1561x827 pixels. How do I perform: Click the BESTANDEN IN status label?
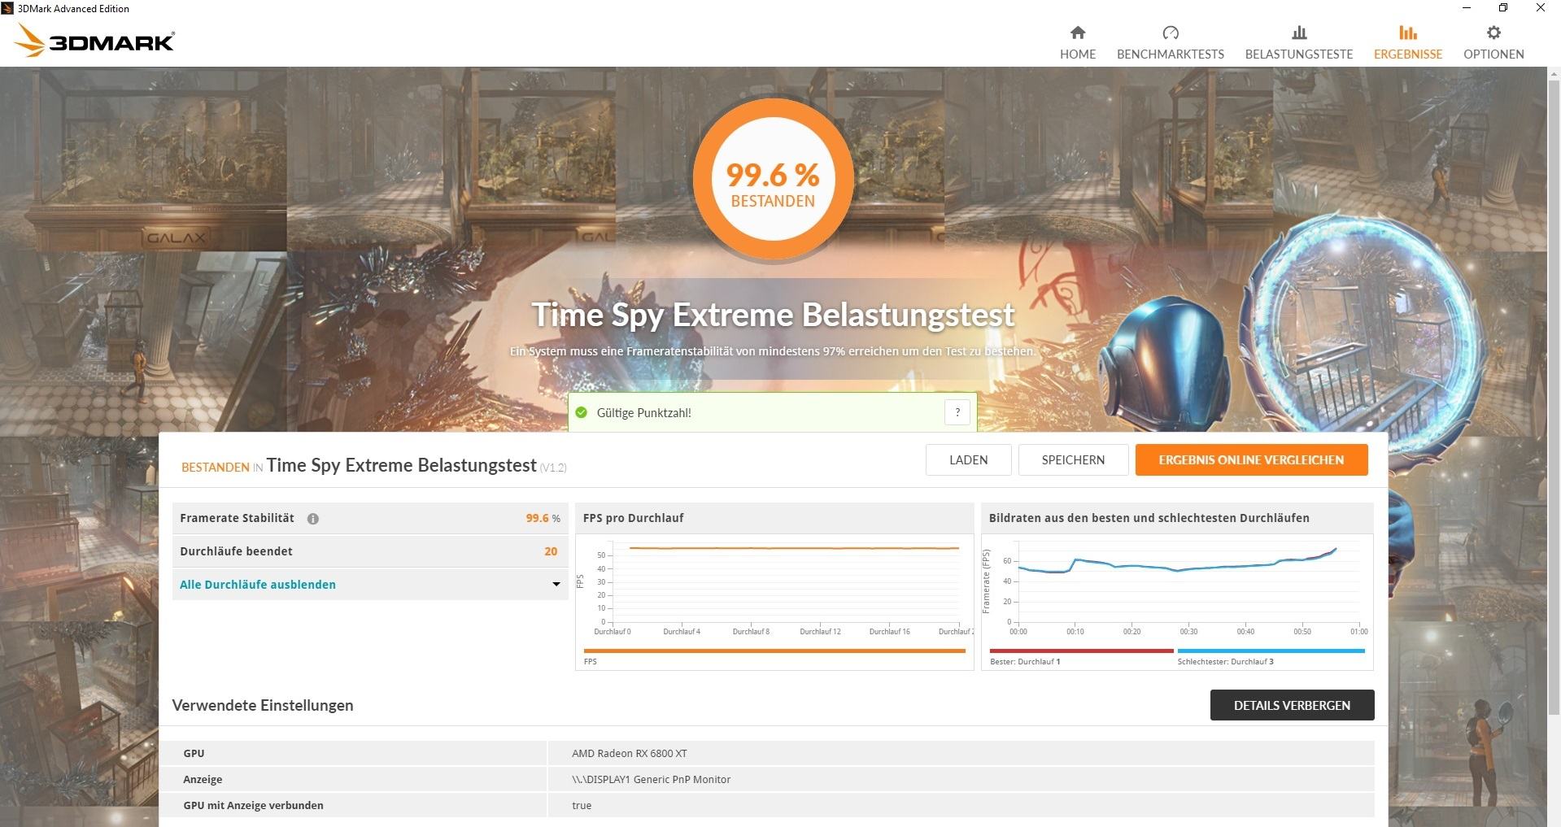[222, 467]
